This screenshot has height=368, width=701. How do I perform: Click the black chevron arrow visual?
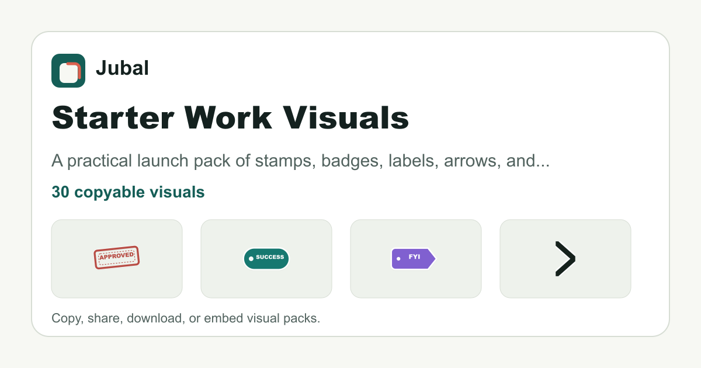click(x=565, y=258)
